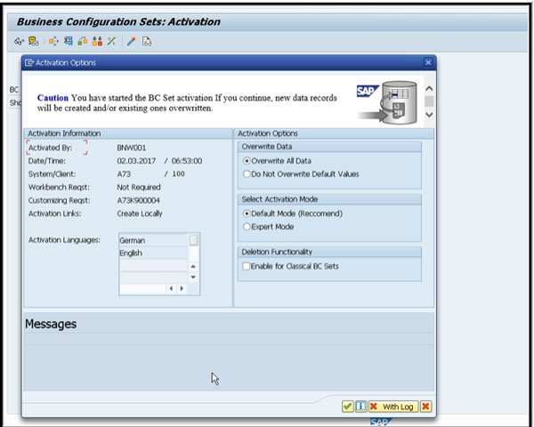Click the a/b compare toolbar icon
The height and width of the screenshot is (427, 534).
pos(111,42)
